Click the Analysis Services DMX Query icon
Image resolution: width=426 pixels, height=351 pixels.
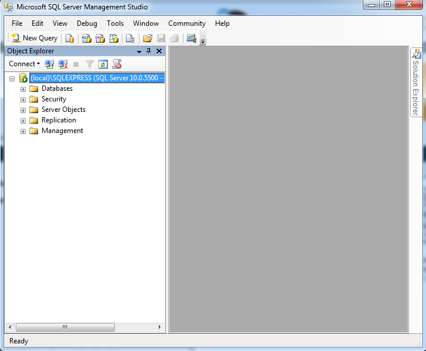(x=100, y=38)
